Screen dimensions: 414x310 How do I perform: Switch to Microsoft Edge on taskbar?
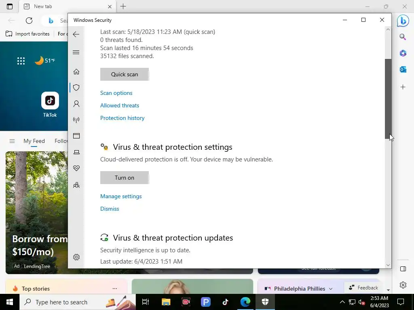(x=245, y=302)
